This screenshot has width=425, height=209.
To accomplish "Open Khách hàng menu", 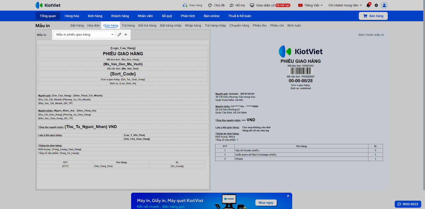I will point(120,16).
